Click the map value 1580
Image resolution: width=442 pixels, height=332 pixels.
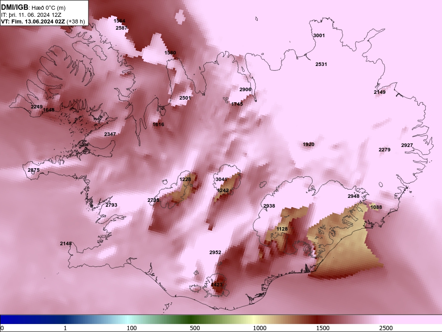(170, 53)
